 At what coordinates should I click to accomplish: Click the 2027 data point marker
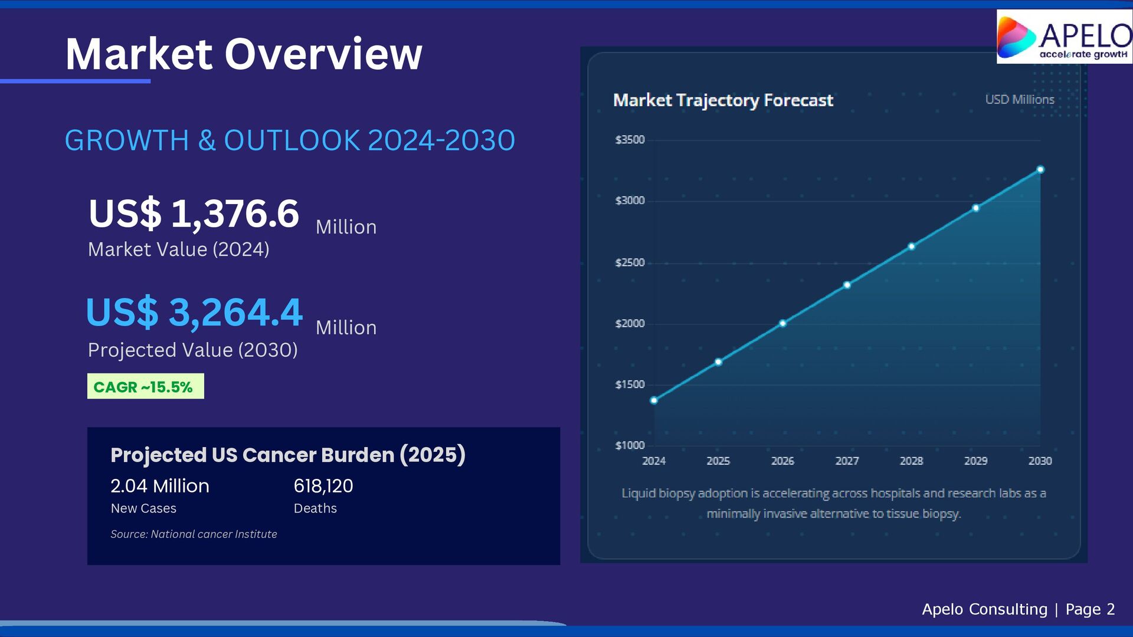847,285
